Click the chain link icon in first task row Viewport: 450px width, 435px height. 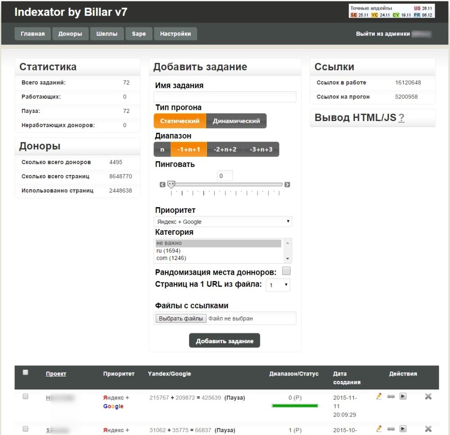coord(391,397)
